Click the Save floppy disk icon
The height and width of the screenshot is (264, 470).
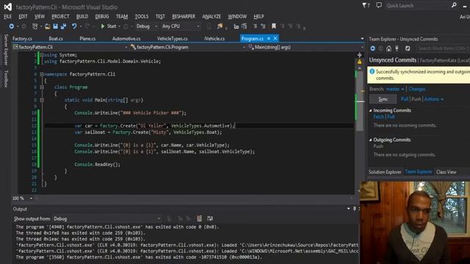(x=56, y=26)
